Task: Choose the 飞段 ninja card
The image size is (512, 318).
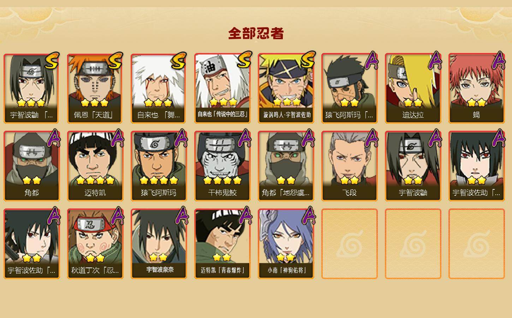Action: coord(349,166)
